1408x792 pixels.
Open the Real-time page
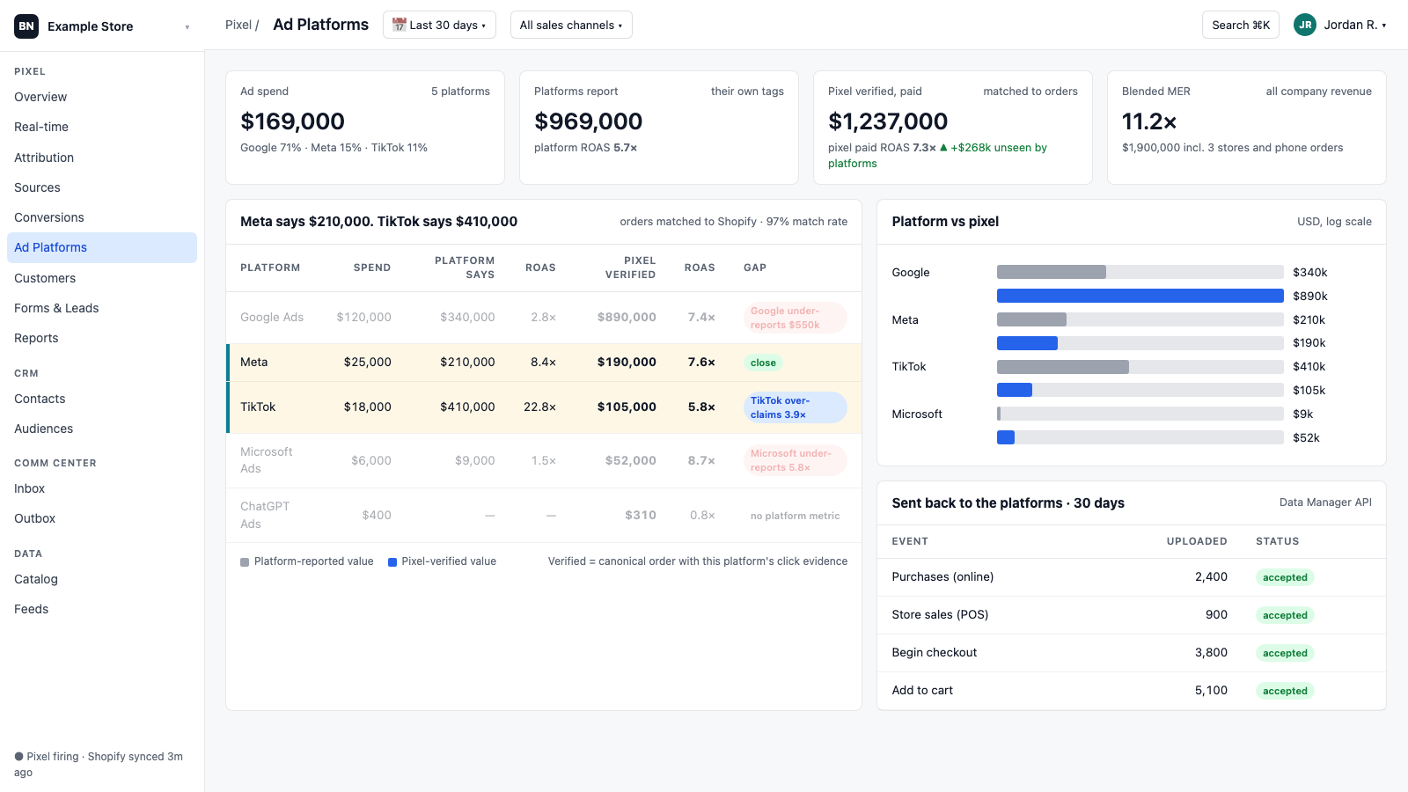(x=102, y=127)
